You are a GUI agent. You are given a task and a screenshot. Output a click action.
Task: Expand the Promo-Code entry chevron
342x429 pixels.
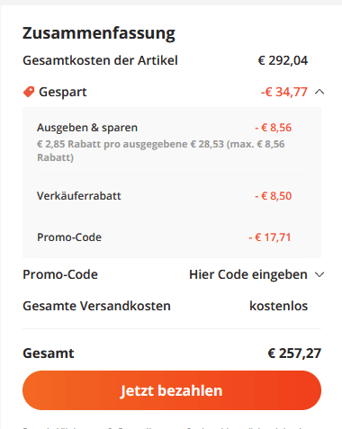319,274
